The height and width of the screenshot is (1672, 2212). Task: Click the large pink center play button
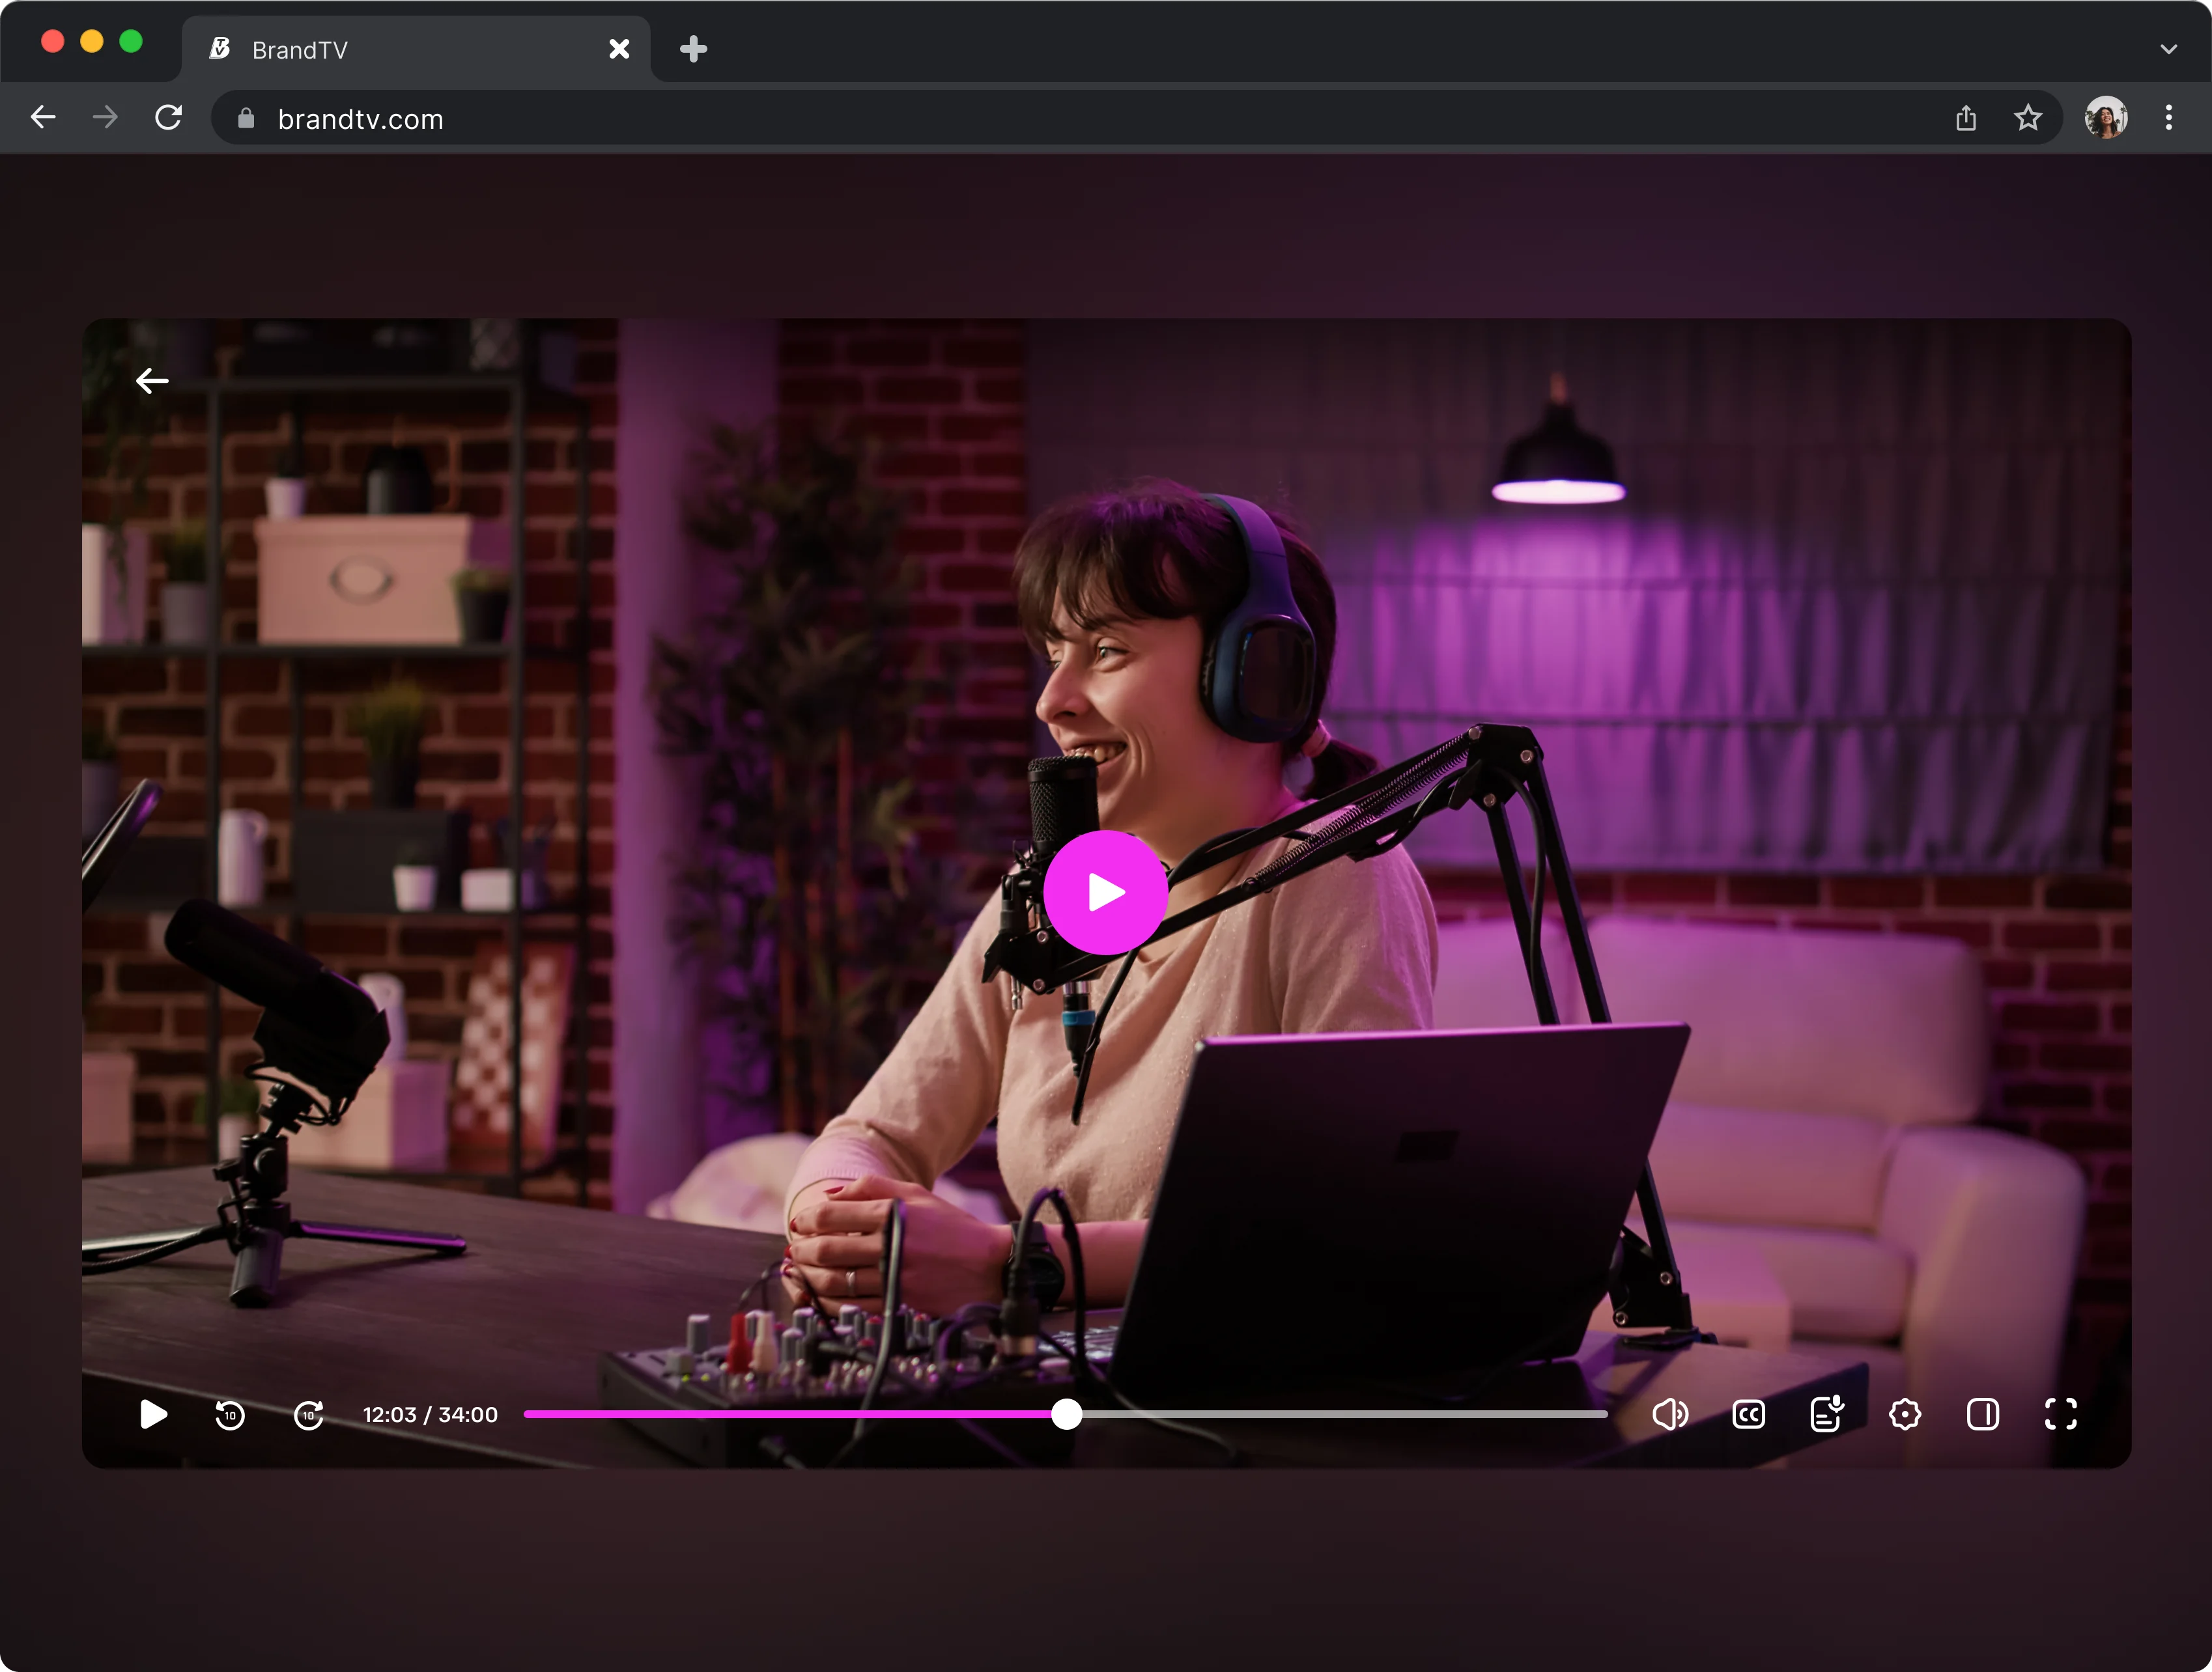pos(1105,893)
